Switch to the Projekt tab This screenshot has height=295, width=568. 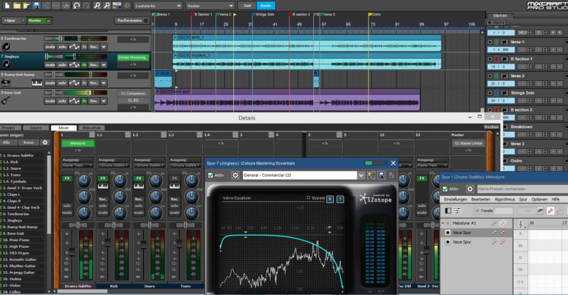pyautogui.click(x=9, y=128)
